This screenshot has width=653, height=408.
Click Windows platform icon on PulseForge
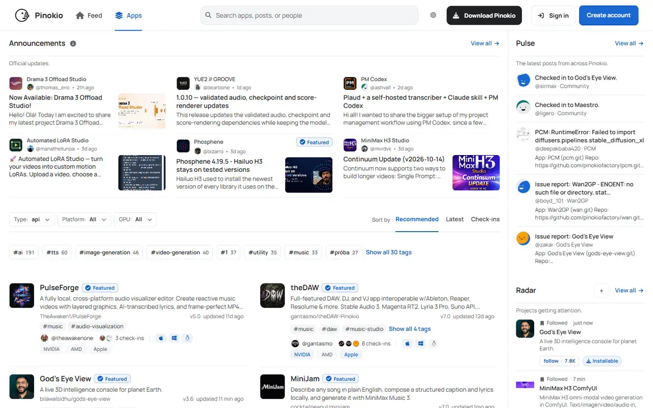point(174,338)
